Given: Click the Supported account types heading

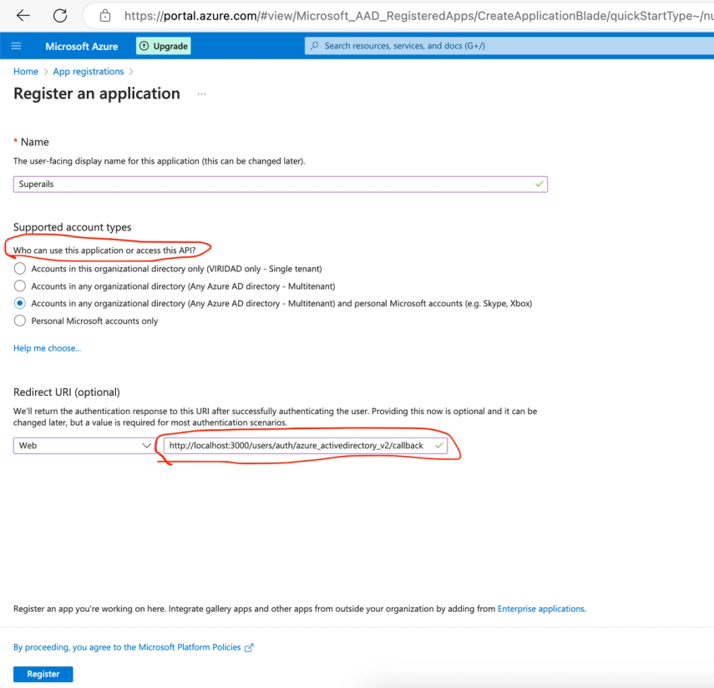Looking at the screenshot, I should coord(73,227).
